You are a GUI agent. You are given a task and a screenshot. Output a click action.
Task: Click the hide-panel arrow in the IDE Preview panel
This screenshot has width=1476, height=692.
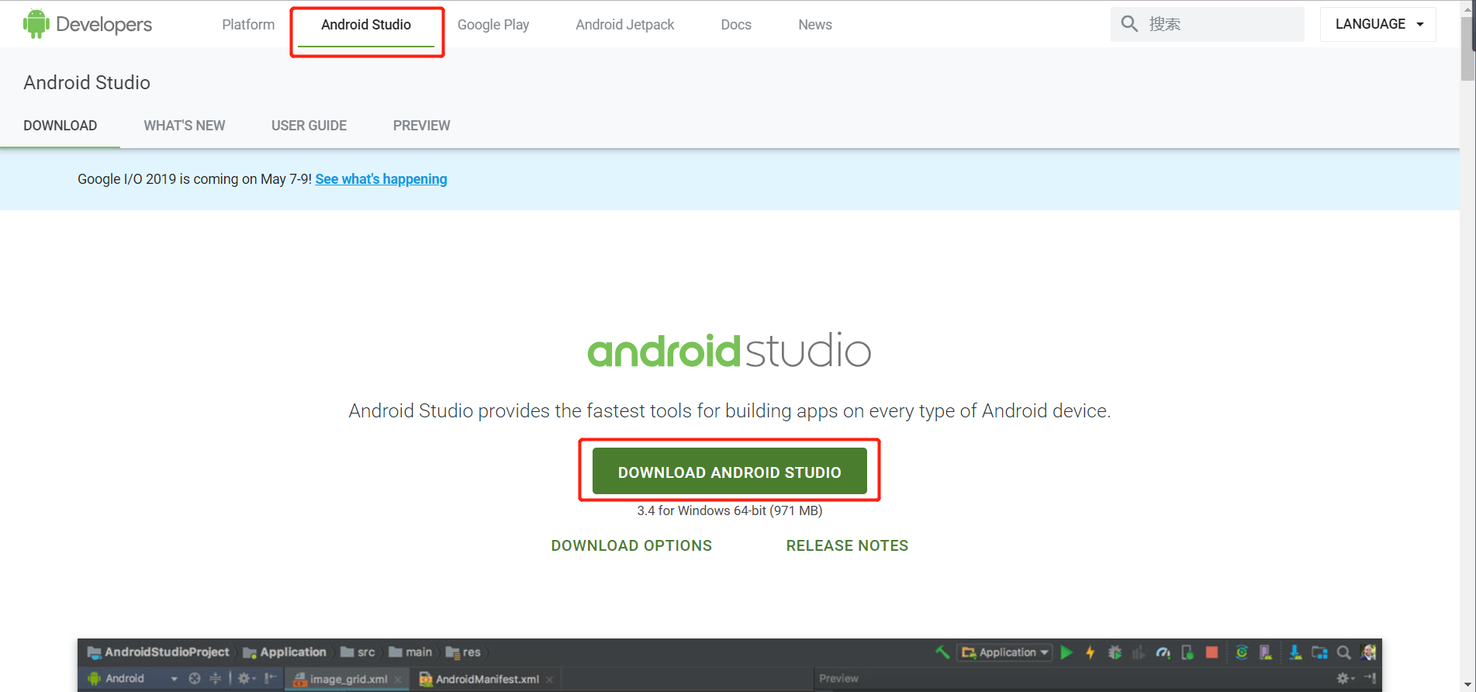click(1371, 678)
